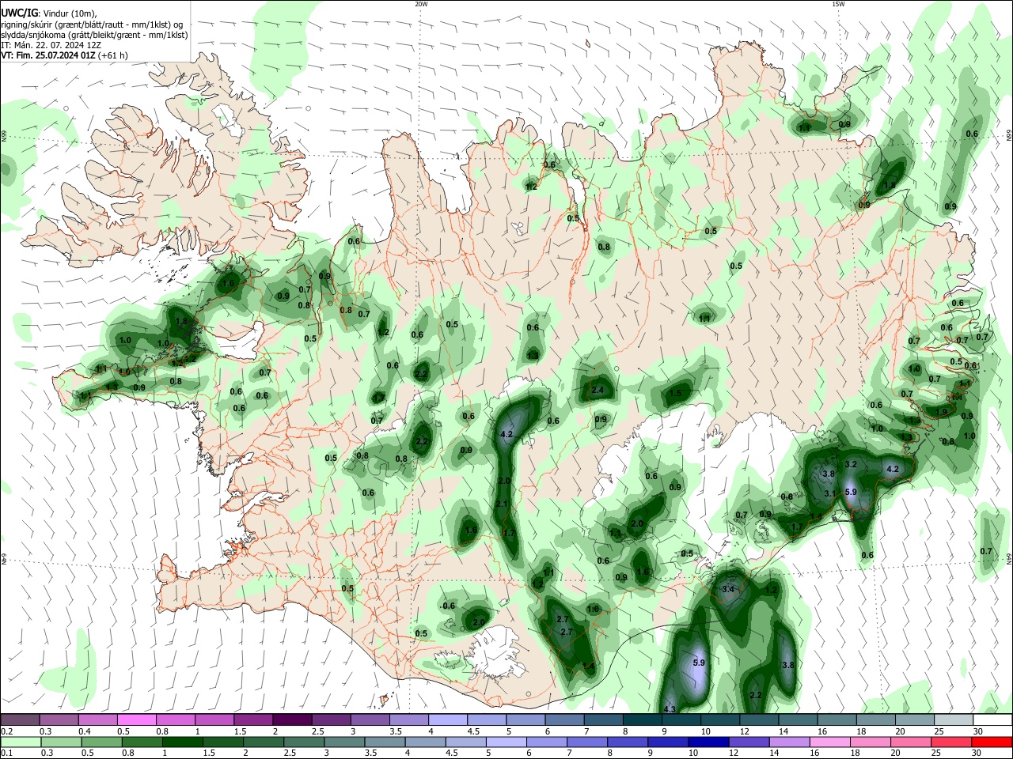Click the white snow swatch labeled 30
The height and width of the screenshot is (759, 1013).
coord(993,719)
